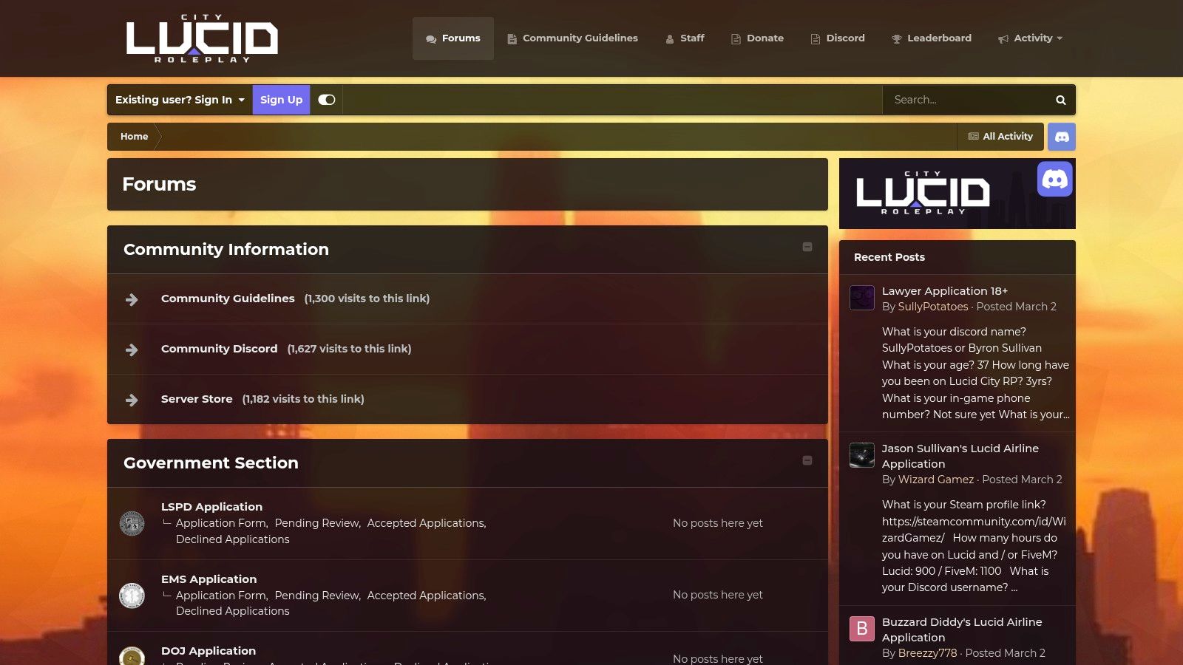This screenshot has height=665, width=1183.
Task: Toggle the theme switch next to Sign Up
Action: pos(327,100)
